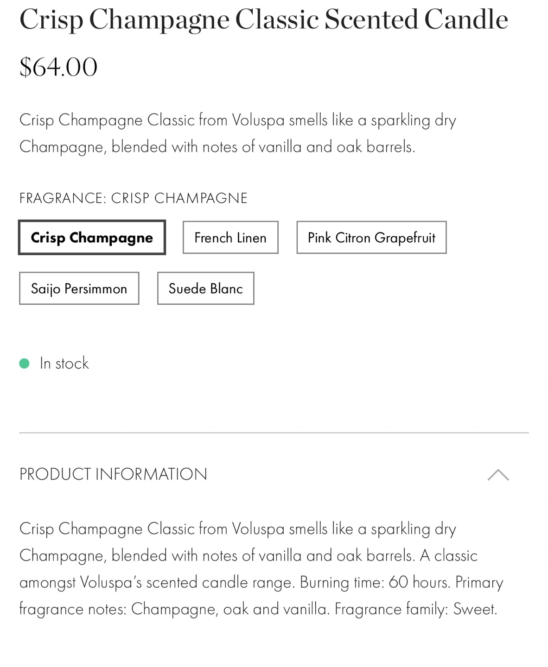Select the Crisp Champagne fragrance option
Viewport: 548px width, 667px height.
pos(92,238)
